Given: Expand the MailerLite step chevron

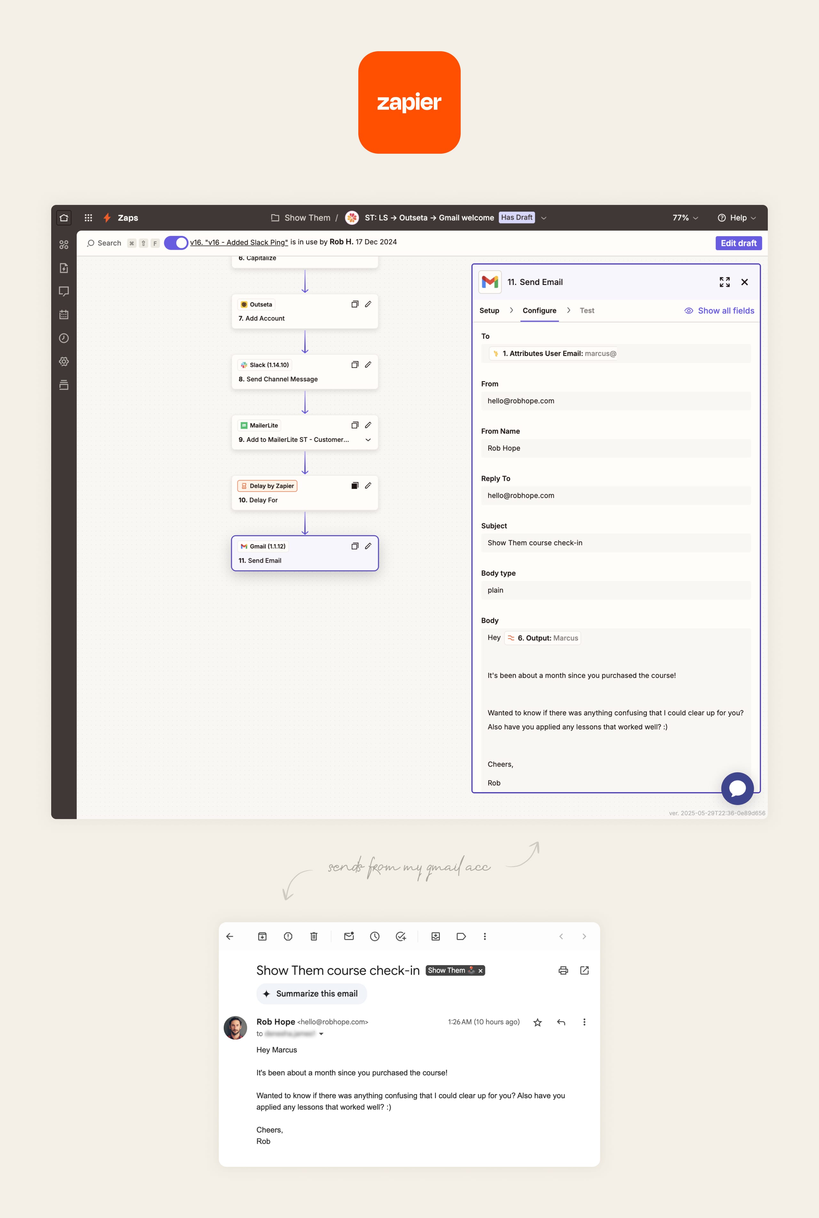Looking at the screenshot, I should pos(368,440).
